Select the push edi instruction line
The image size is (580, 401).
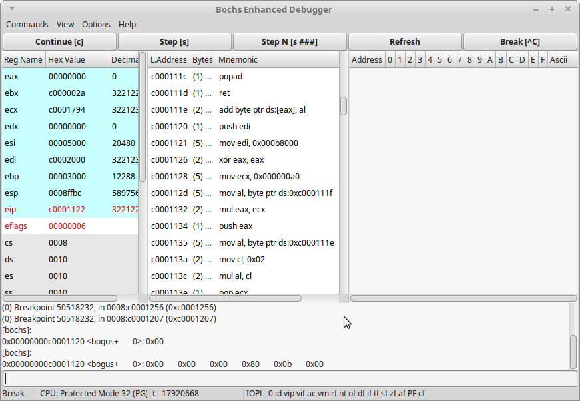click(x=244, y=126)
